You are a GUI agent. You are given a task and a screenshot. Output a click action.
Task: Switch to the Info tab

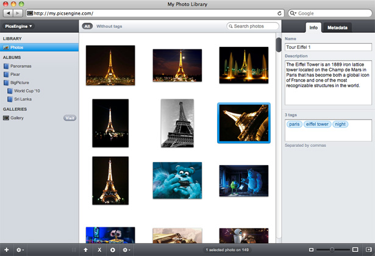pyautogui.click(x=313, y=27)
